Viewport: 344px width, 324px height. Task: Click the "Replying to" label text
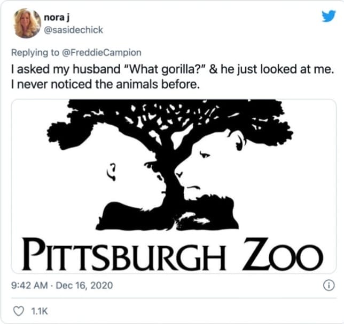click(35, 53)
